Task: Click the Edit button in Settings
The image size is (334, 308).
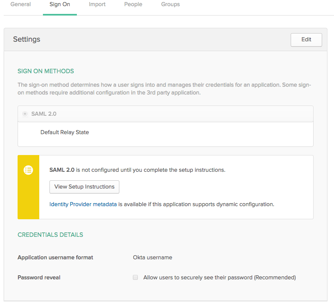Action: click(x=306, y=40)
